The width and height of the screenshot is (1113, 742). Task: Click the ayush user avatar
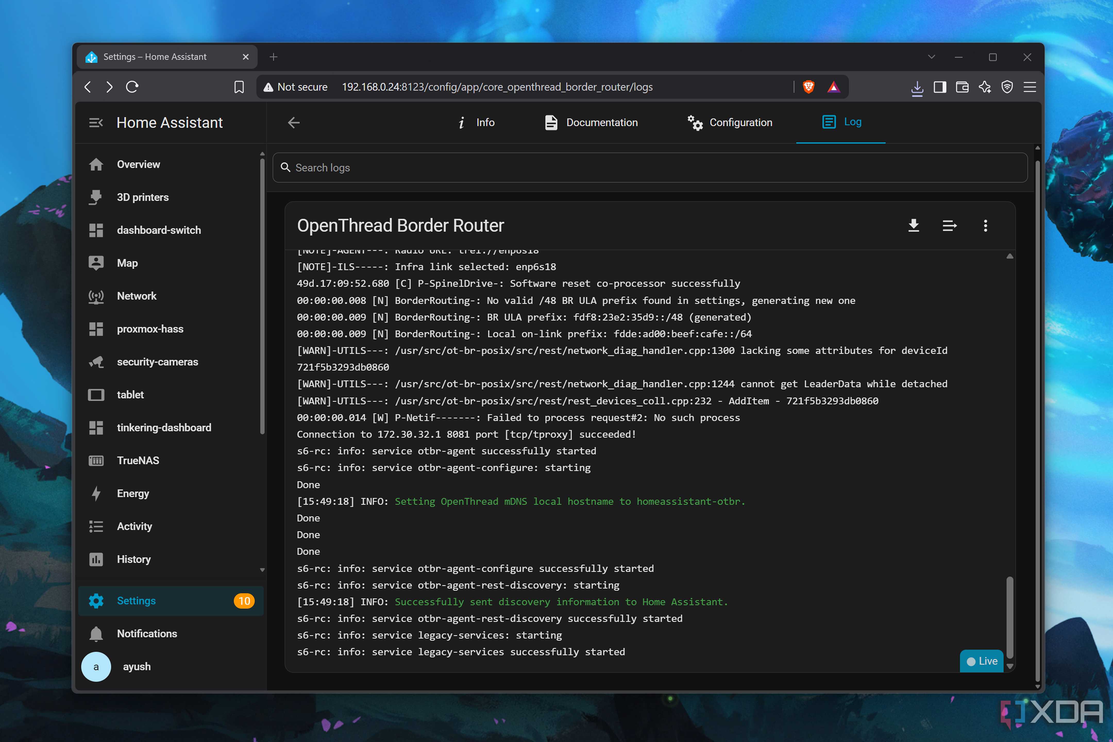(96, 667)
